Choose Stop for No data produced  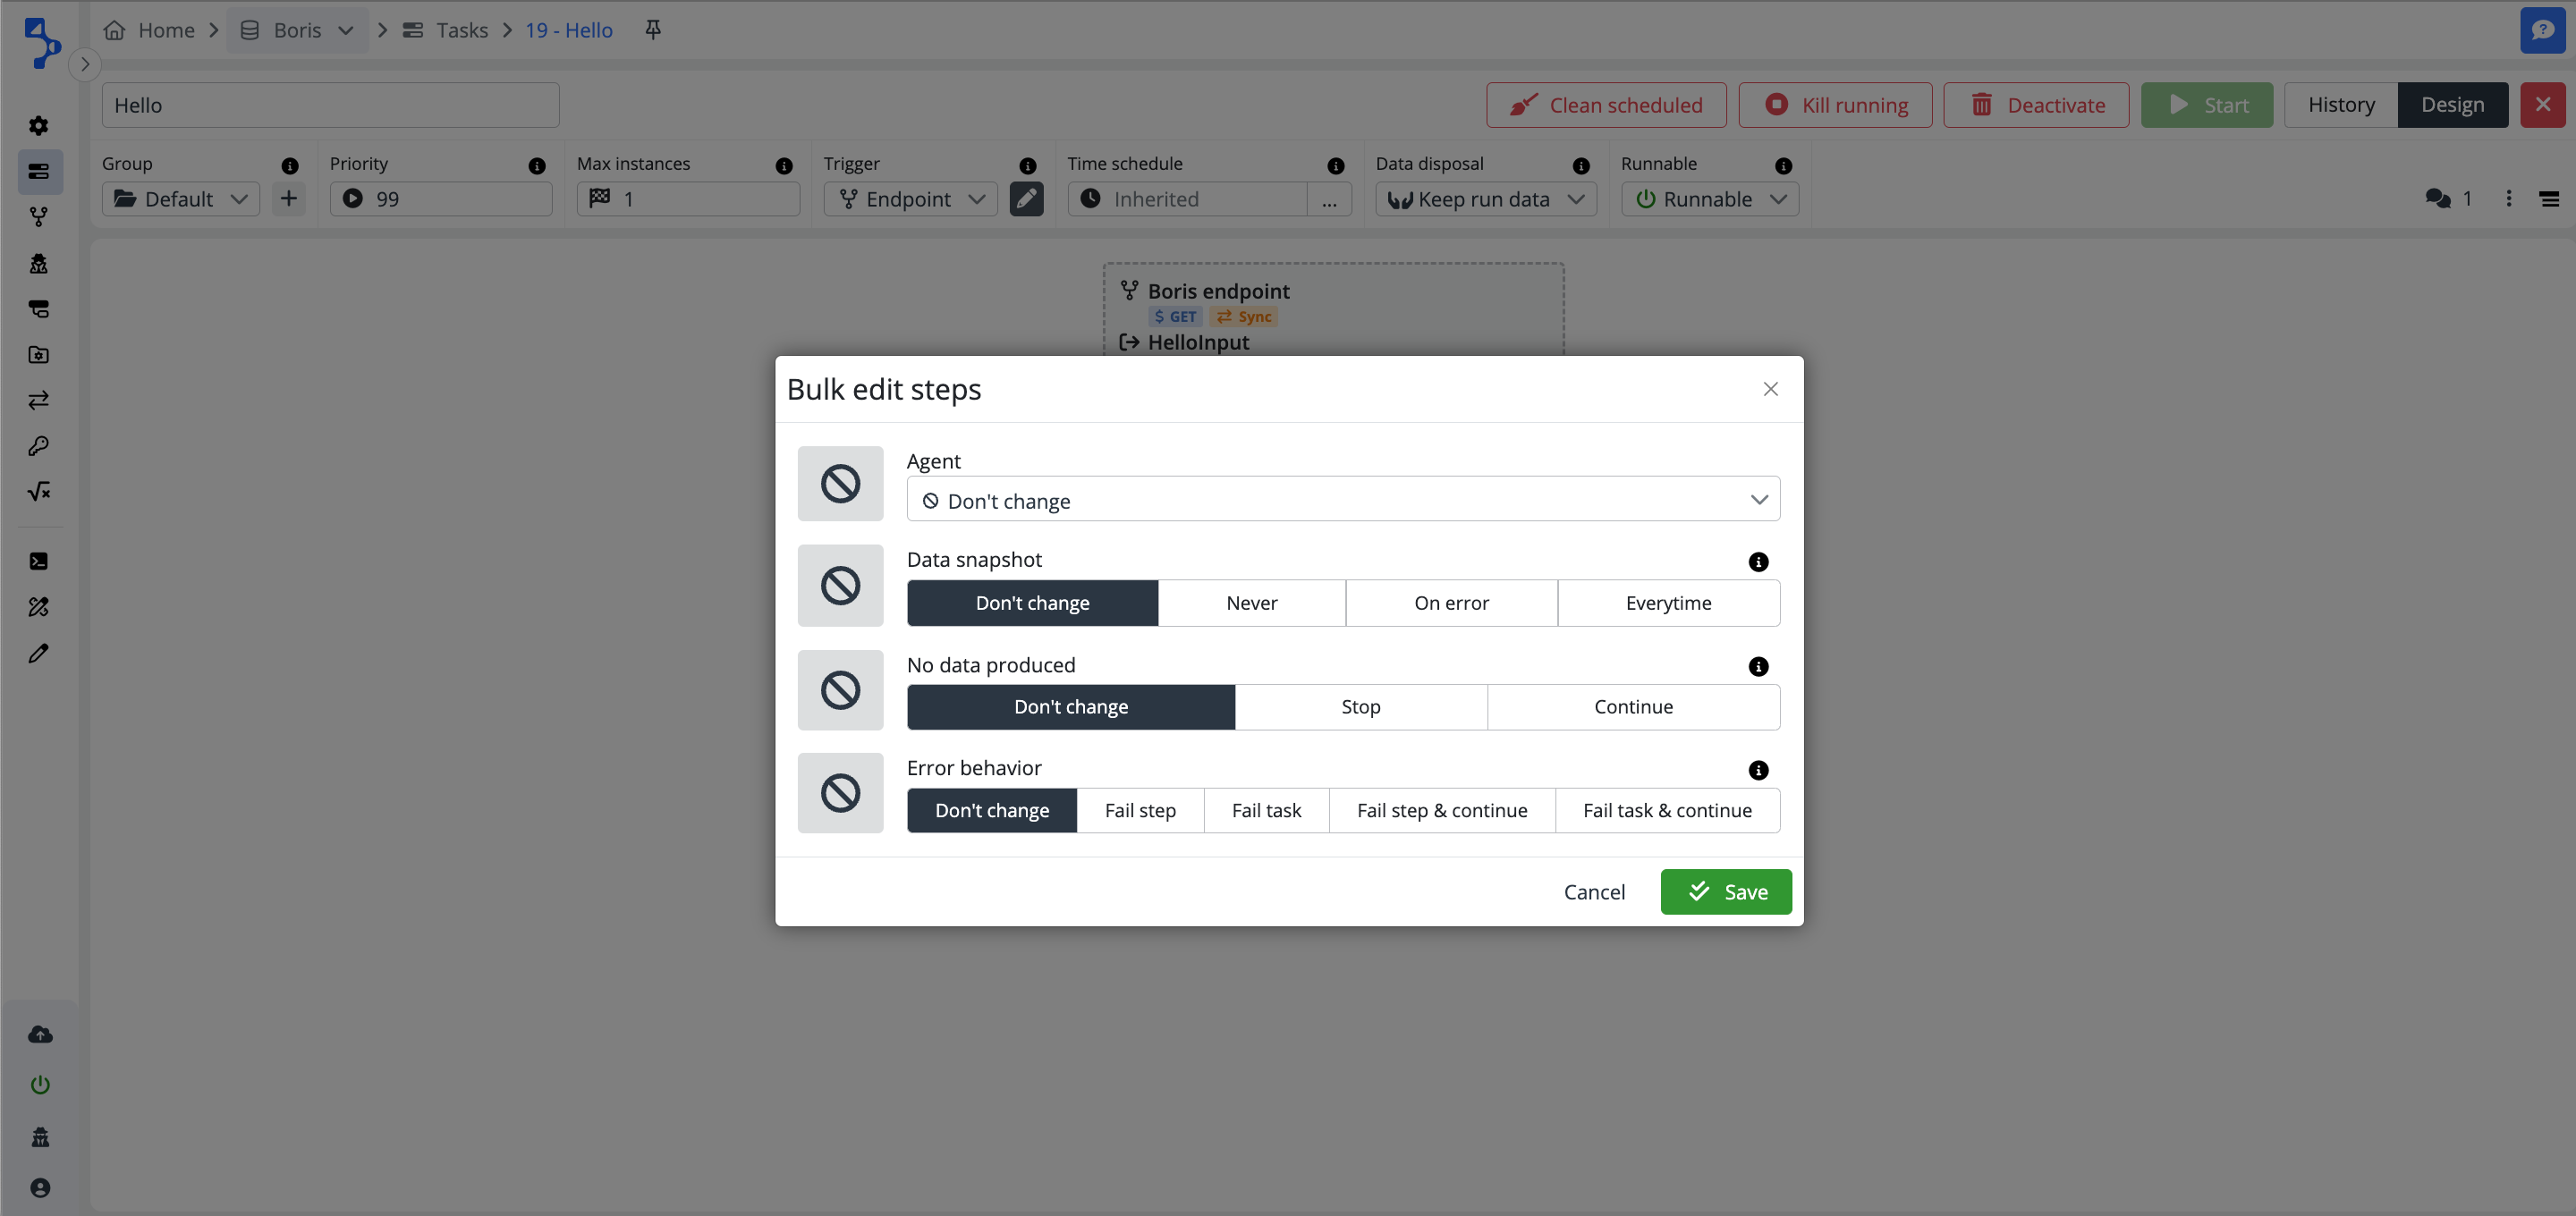coord(1360,707)
